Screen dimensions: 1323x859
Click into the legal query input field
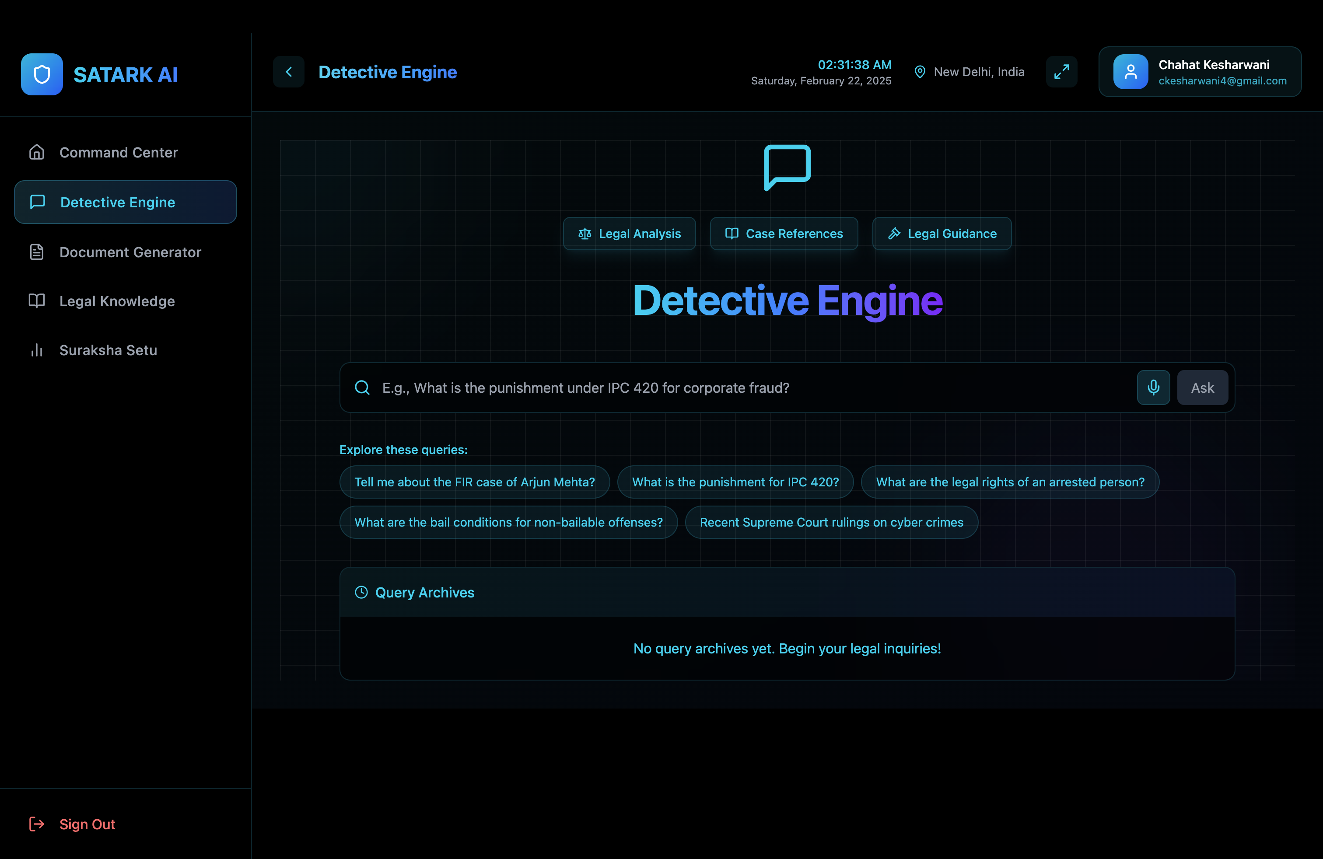723,387
